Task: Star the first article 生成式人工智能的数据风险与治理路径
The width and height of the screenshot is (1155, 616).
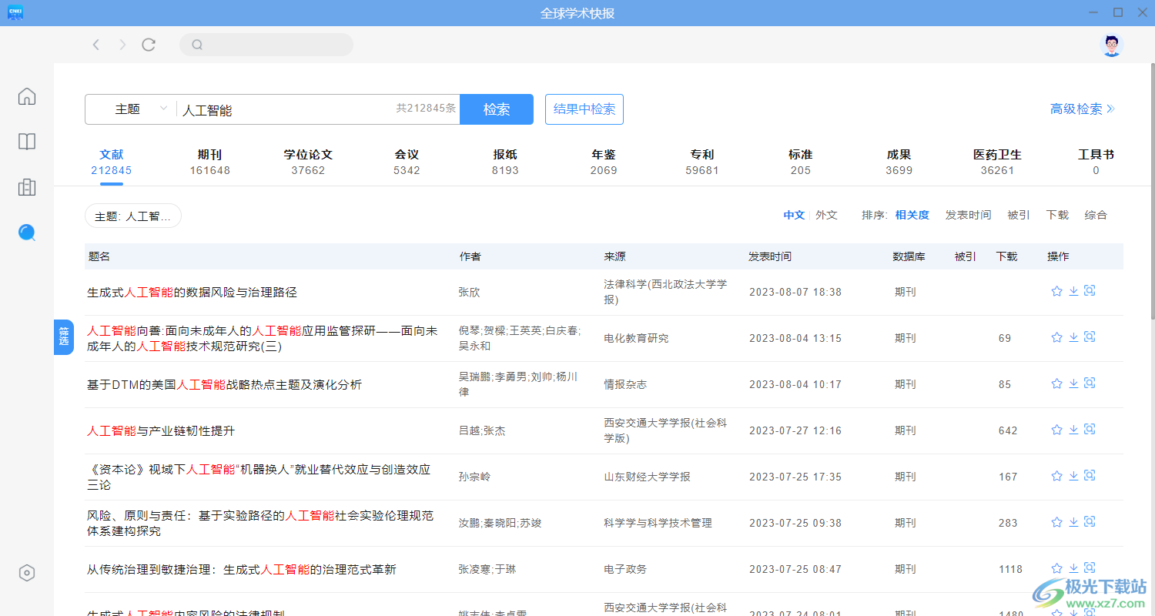Action: [x=1056, y=291]
